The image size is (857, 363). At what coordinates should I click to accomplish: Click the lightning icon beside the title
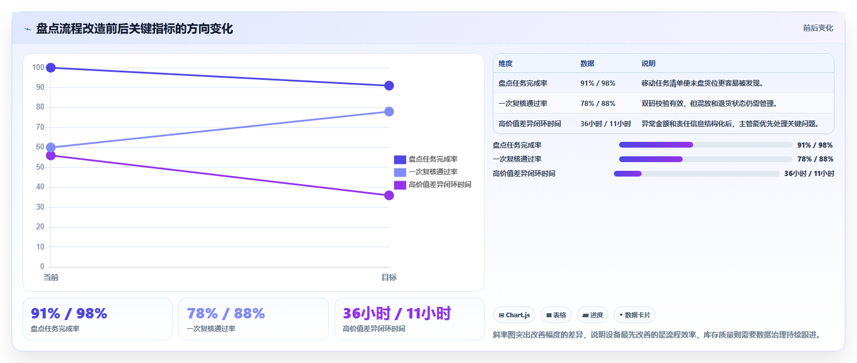[27, 29]
